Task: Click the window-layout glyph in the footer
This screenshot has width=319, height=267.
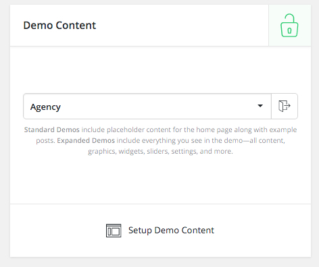Action: click(x=114, y=231)
